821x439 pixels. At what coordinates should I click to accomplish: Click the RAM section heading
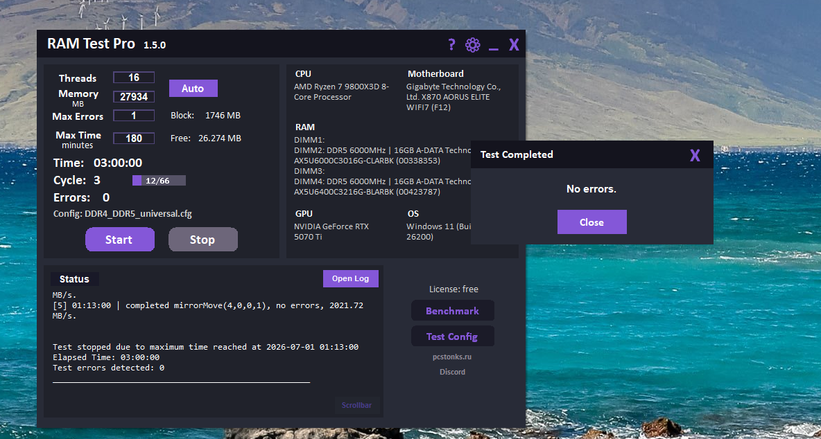[x=304, y=127]
